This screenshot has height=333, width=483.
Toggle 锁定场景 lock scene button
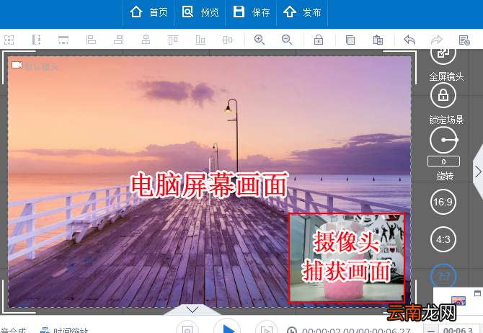click(x=443, y=95)
